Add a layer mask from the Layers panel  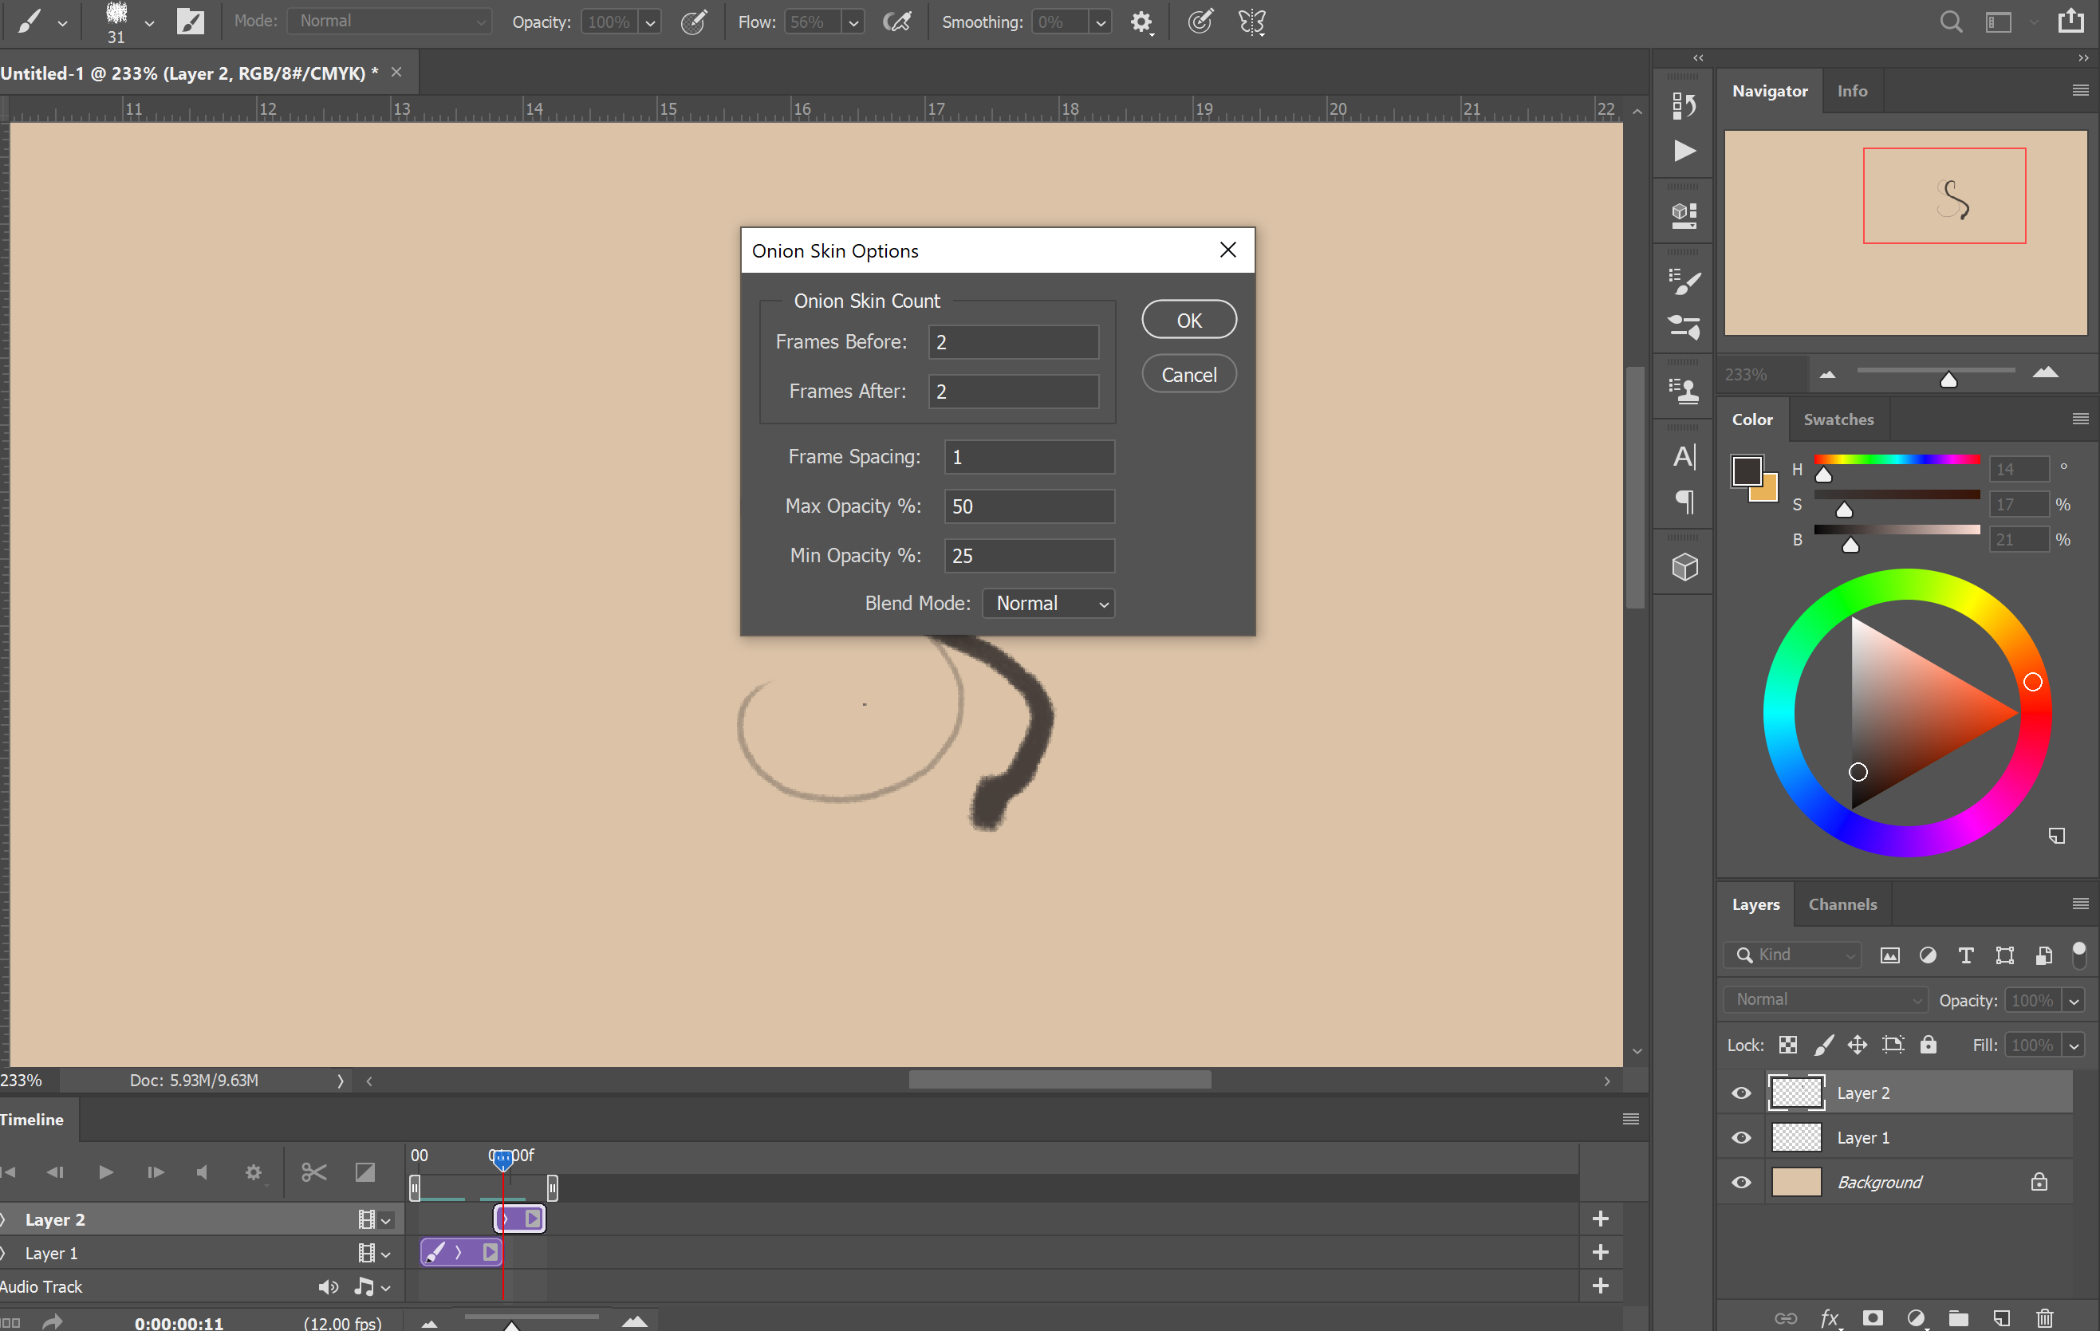1875,1318
